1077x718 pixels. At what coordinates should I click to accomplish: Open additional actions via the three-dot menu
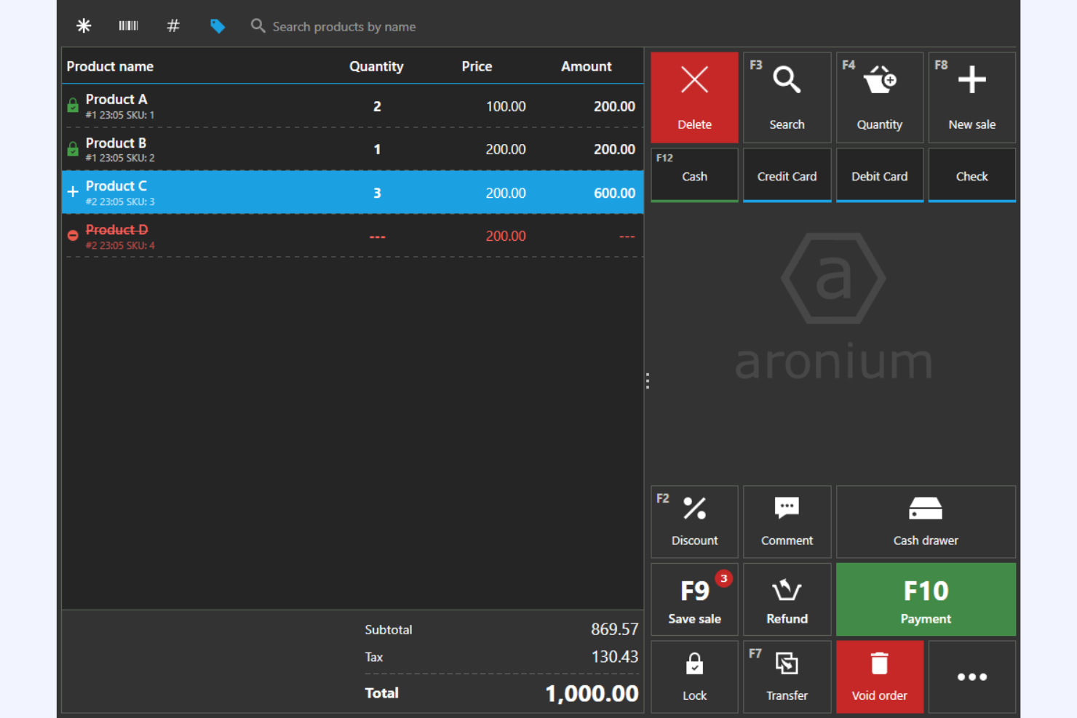click(x=971, y=677)
